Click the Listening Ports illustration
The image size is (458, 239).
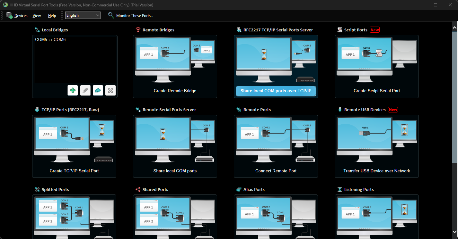point(377,218)
